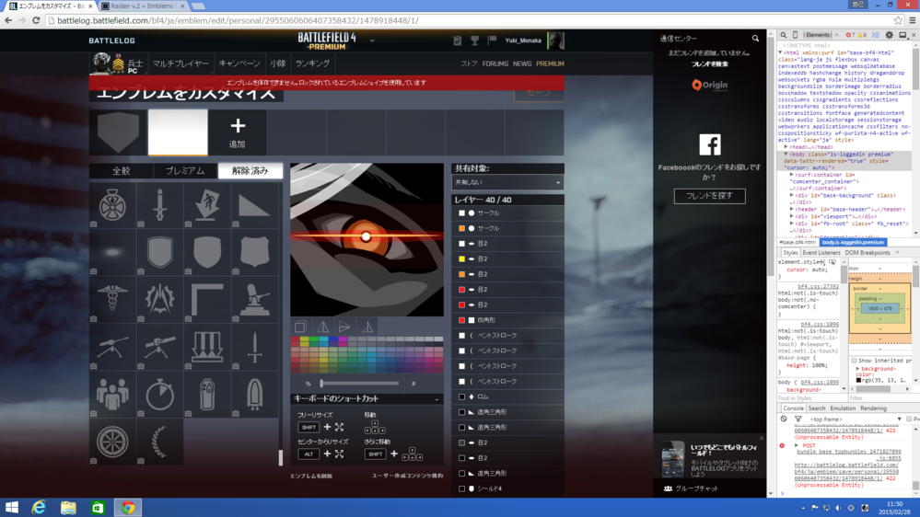920x517 pixels.
Task: Pick bright green in the top palette row
Action: point(314,339)
